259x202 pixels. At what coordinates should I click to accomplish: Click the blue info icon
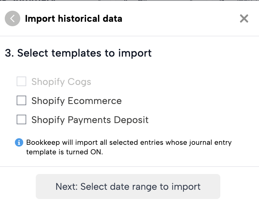19,142
